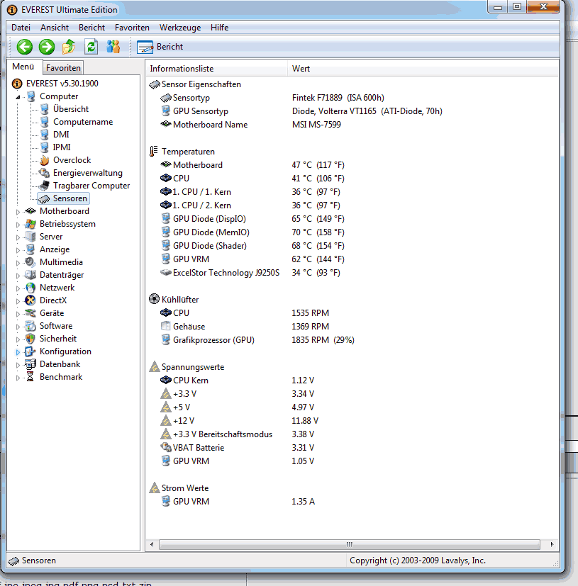Click the green Back arrow toolbar icon
This screenshot has width=578, height=586.
(x=25, y=47)
